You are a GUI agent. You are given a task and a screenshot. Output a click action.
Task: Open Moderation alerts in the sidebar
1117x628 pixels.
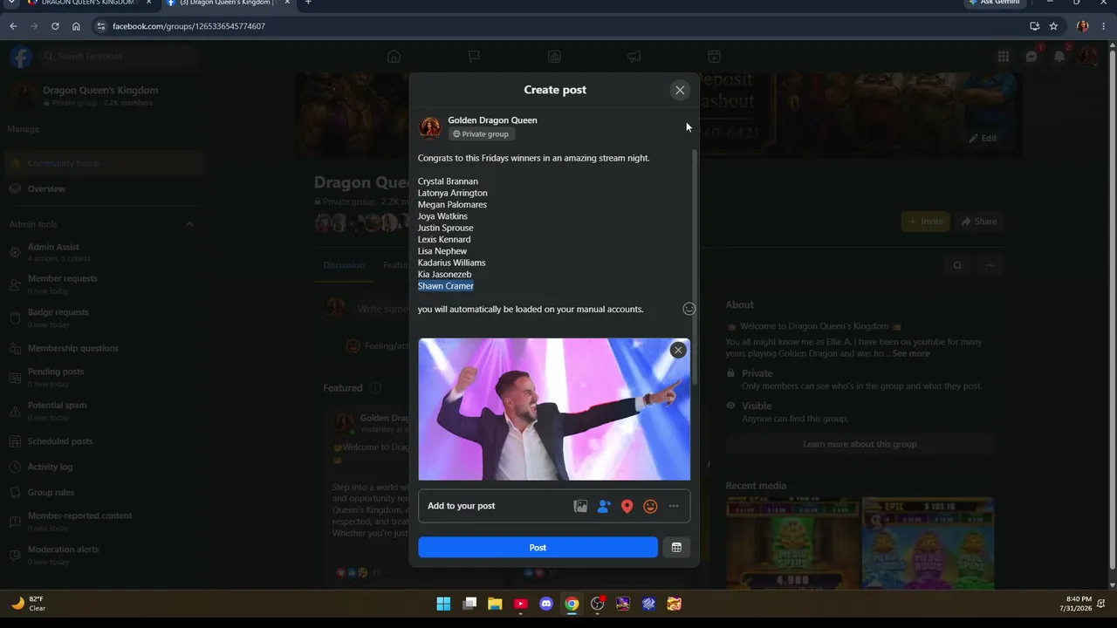103,555
